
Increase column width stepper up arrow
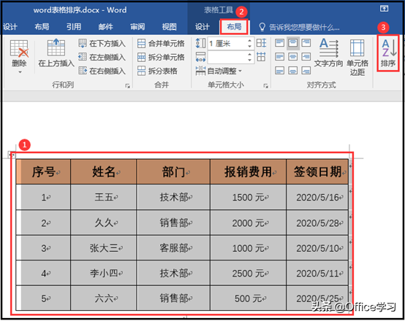pyautogui.click(x=249, y=54)
